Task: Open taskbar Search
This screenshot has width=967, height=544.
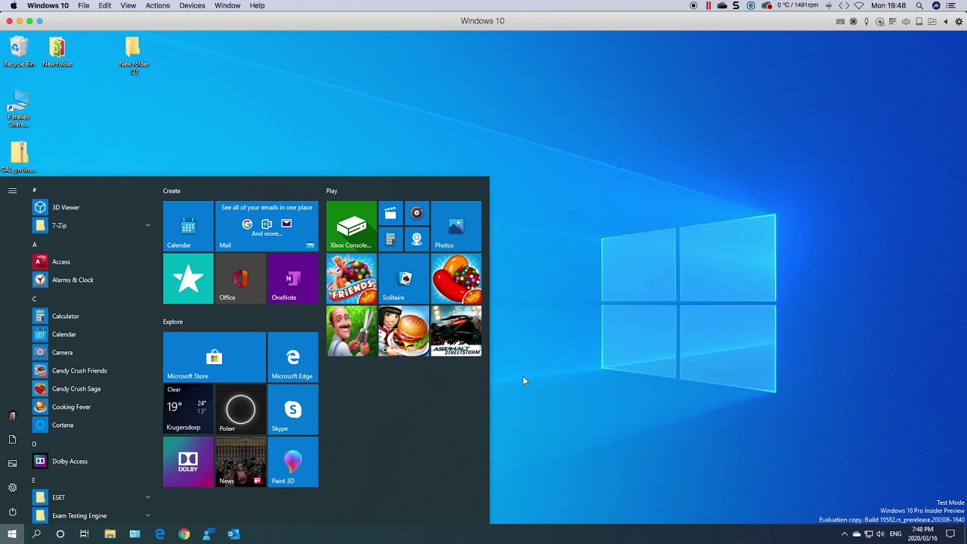Action: click(x=36, y=534)
